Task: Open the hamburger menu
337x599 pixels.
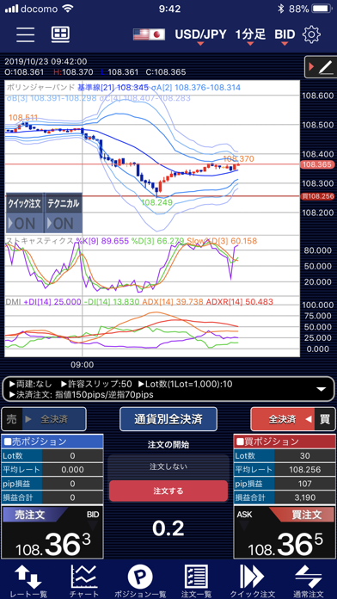Action: [x=26, y=34]
